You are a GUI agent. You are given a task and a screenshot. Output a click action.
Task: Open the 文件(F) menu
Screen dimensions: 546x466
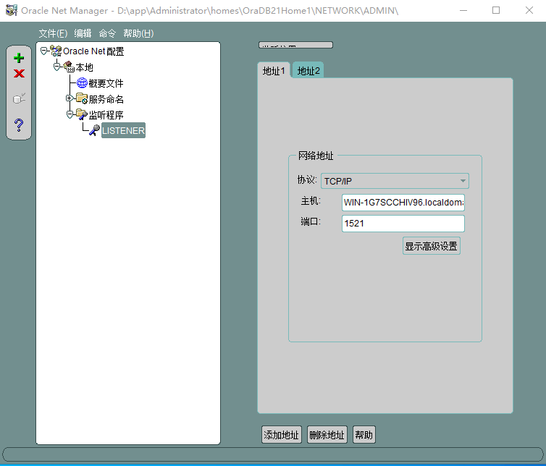click(53, 33)
